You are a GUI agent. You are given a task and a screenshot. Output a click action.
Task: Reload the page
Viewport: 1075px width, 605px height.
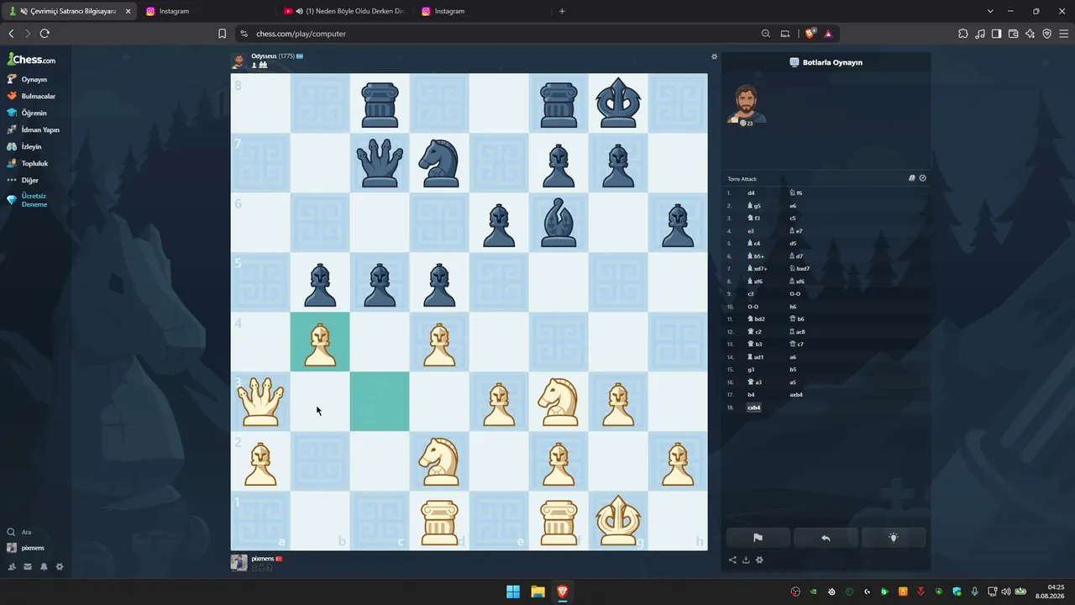(x=45, y=34)
